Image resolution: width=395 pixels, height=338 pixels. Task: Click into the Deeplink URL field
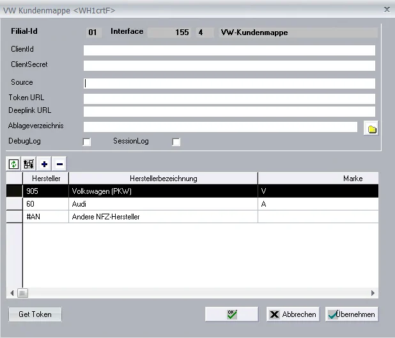229,112
